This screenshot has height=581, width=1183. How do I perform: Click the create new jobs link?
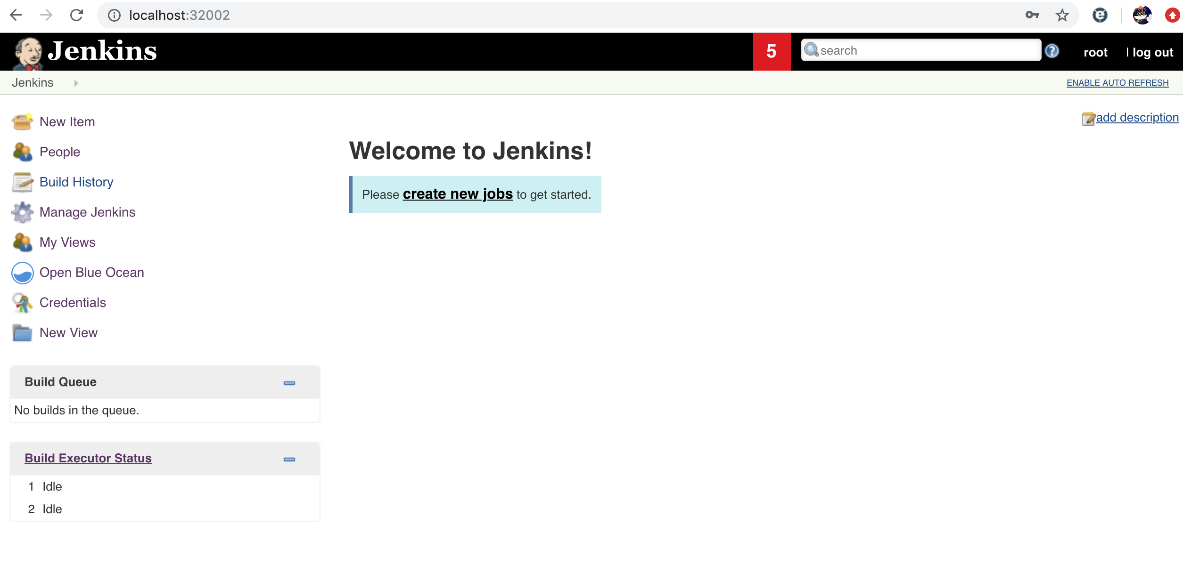click(x=458, y=194)
